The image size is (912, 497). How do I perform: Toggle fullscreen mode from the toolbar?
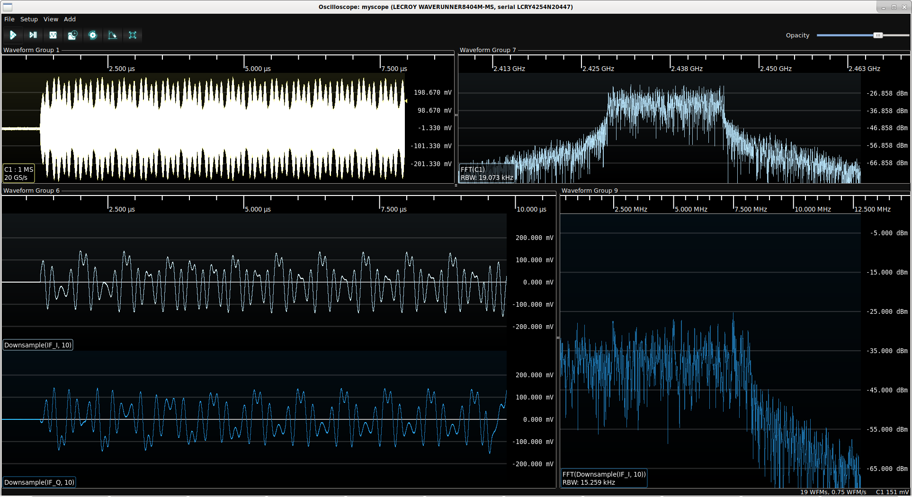(x=133, y=35)
